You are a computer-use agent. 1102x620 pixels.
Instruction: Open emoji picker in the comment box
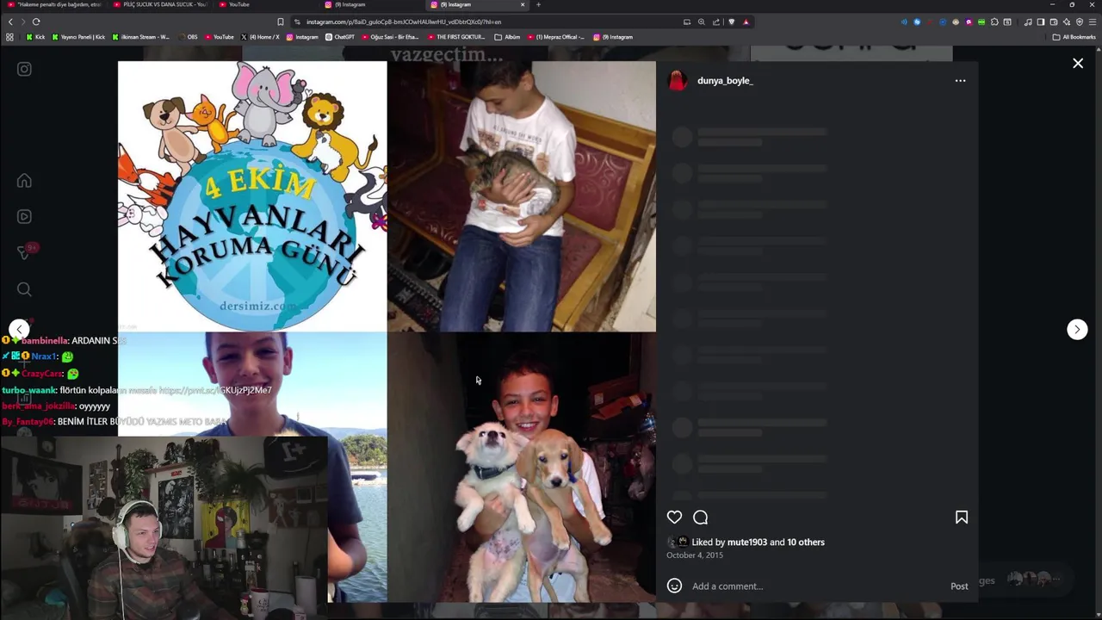click(x=674, y=586)
